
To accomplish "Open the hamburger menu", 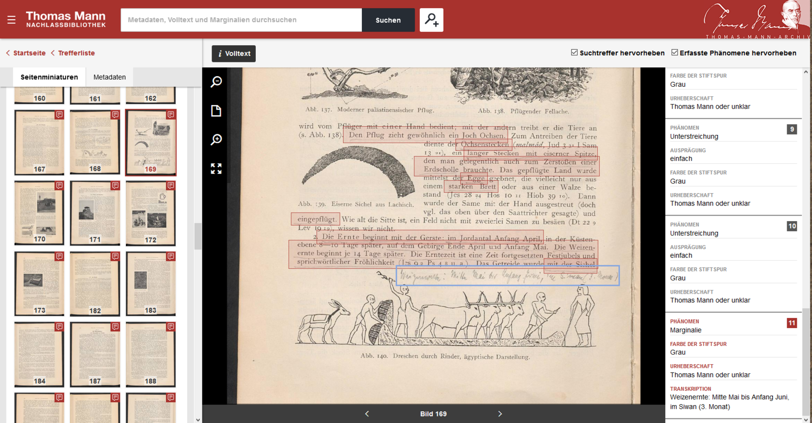I will coord(11,20).
